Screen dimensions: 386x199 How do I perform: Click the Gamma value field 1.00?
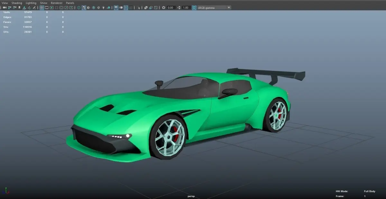186,7
